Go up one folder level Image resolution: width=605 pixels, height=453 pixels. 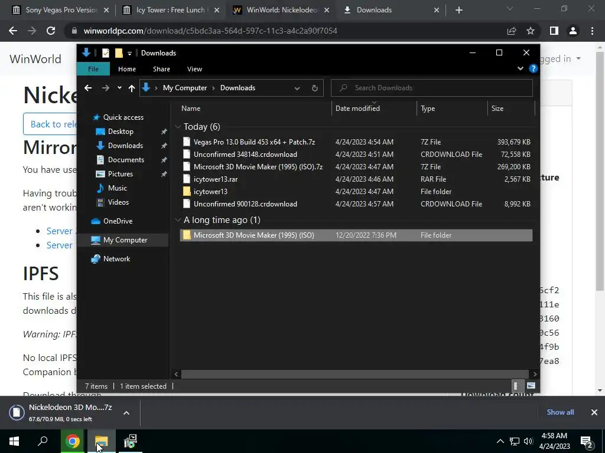(x=132, y=88)
